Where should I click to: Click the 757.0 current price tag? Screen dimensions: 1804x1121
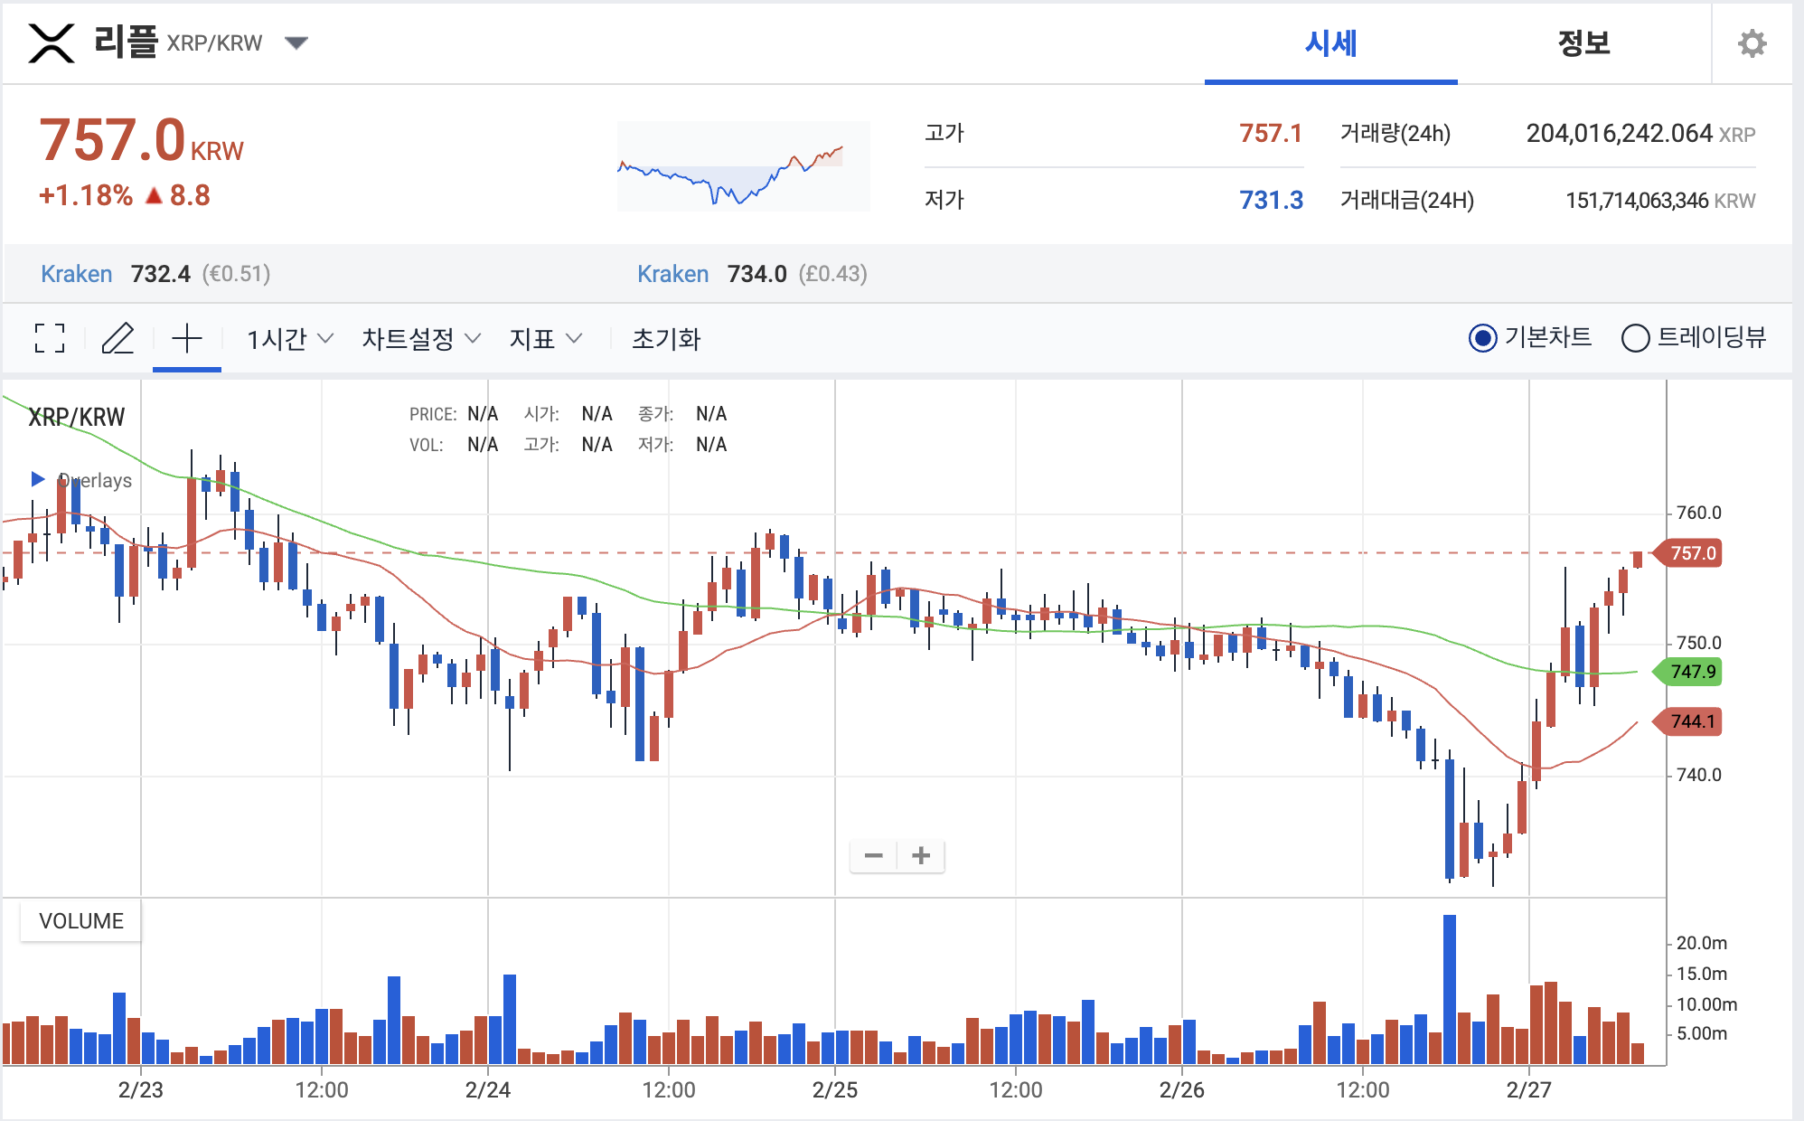(x=1691, y=553)
